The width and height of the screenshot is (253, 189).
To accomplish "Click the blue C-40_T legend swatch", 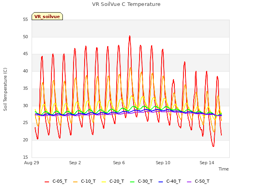I will (x=161, y=182).
